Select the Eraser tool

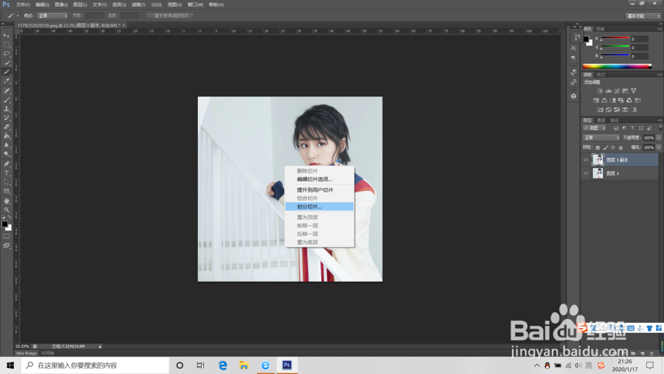7,127
